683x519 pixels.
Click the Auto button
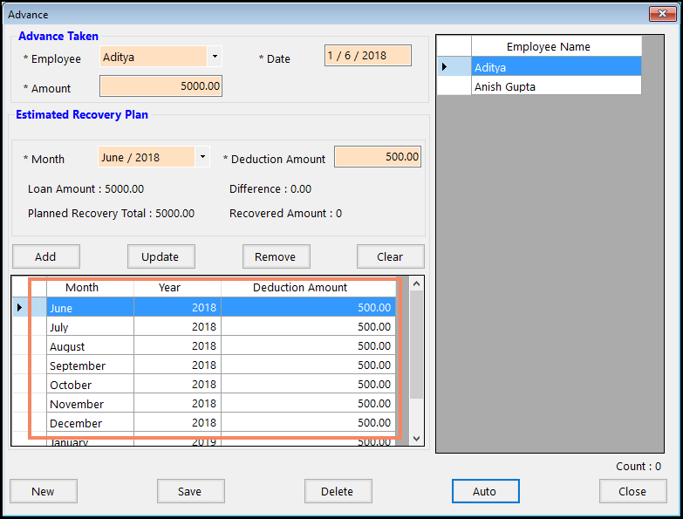click(x=485, y=492)
